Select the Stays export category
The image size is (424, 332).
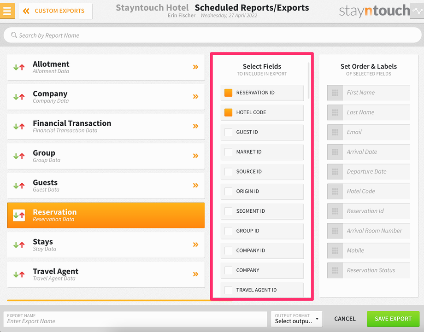pos(106,245)
